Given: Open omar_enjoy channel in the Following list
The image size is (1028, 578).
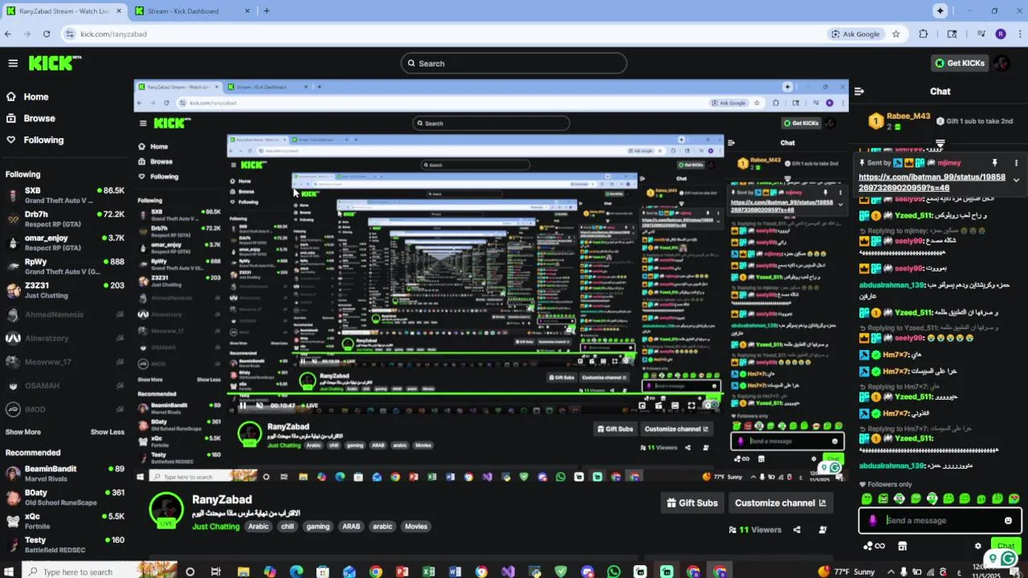Looking at the screenshot, I should click(64, 242).
